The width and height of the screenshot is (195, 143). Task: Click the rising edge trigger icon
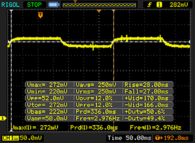[x=150, y=5]
